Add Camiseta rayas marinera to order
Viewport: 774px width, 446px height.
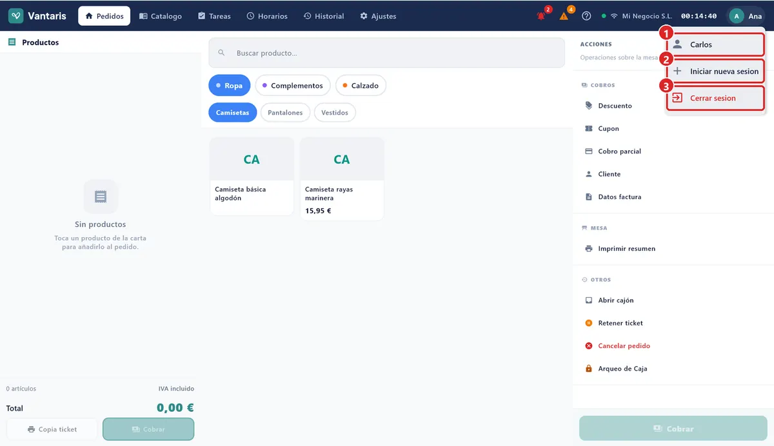coord(342,179)
